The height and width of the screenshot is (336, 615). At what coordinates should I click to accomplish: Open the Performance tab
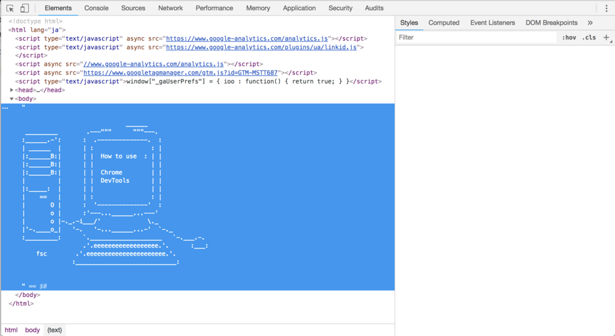point(214,8)
